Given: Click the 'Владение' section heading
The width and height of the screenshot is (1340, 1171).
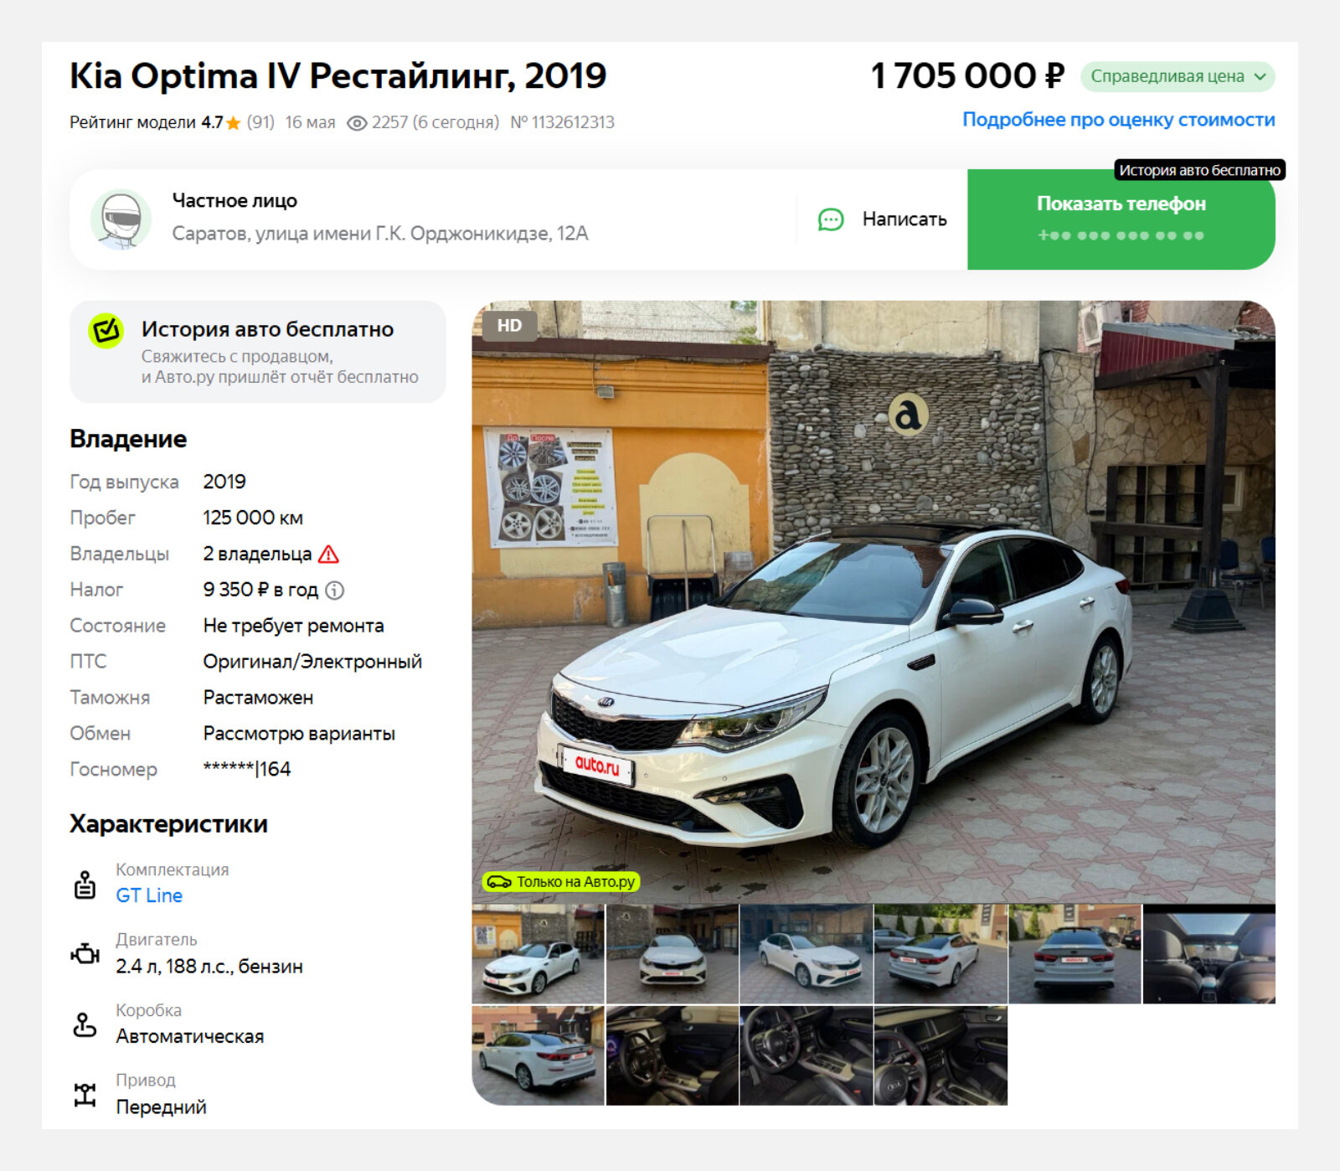Looking at the screenshot, I should [x=128, y=439].
